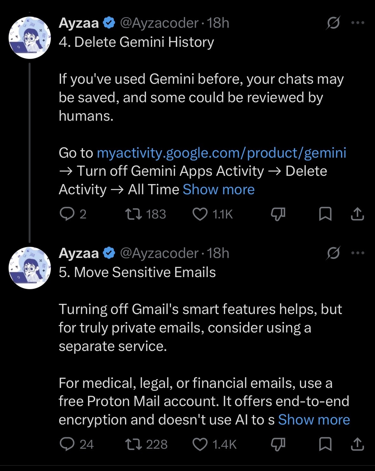Viewport: 375px width, 471px height.
Task: Bookmark the Move Sensitive Emails post
Action: [x=325, y=444]
